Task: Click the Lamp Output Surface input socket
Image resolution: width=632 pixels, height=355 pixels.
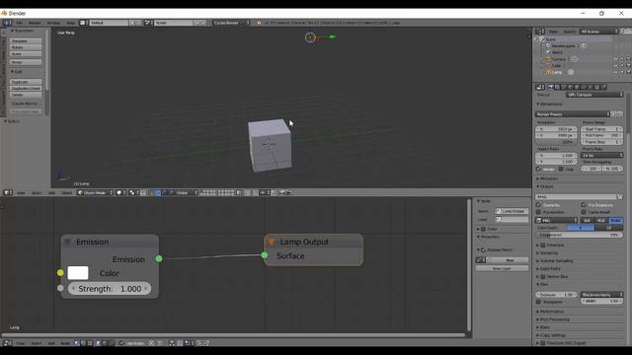Action: 265,255
